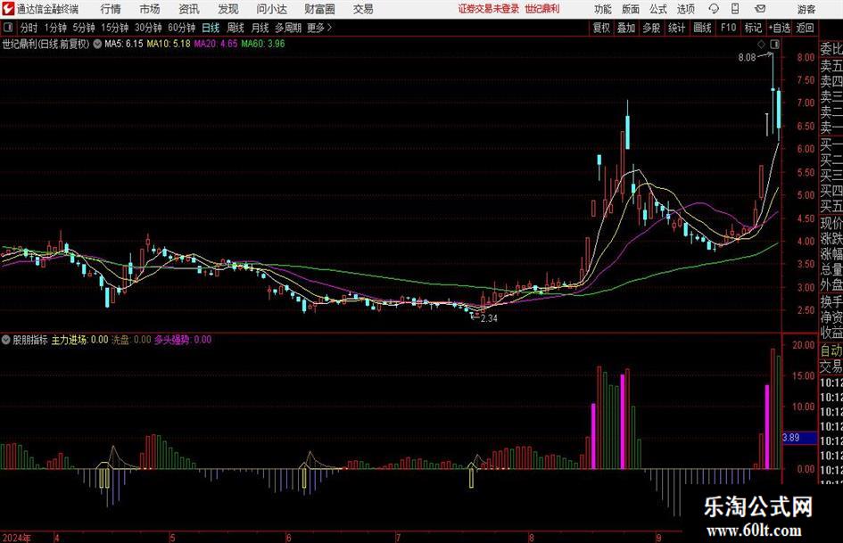The image size is (843, 543).
Task: Click the 返回 back button
Action: (805, 28)
